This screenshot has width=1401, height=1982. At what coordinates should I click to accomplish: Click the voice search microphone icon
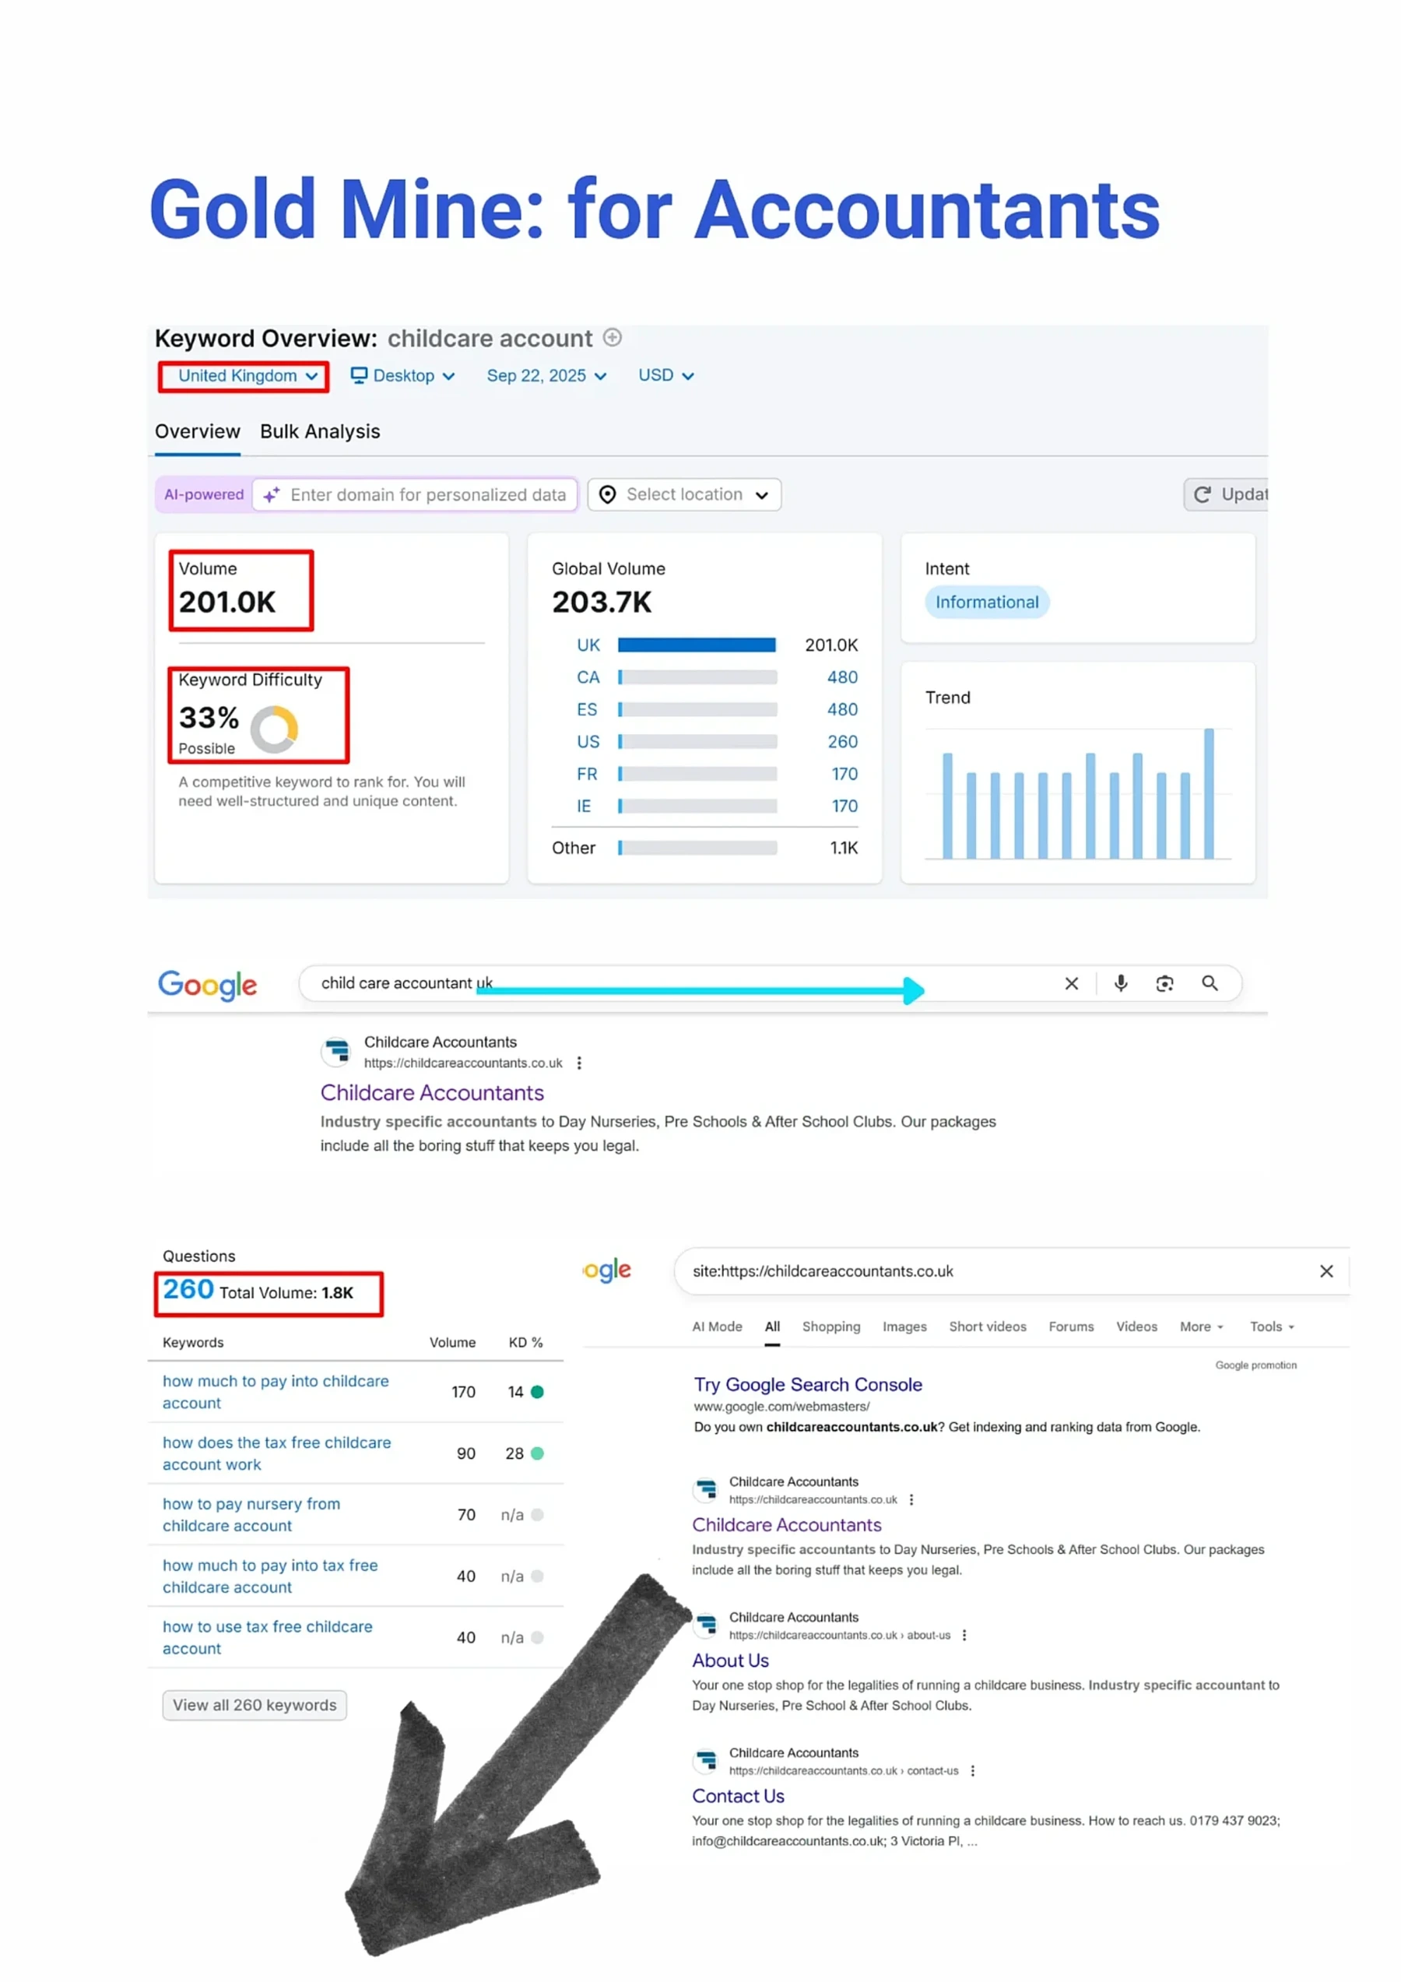(x=1121, y=983)
